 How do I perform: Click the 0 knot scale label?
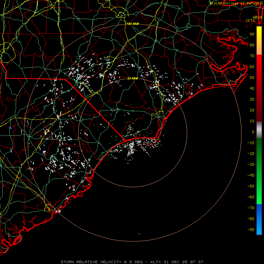pyautogui.click(x=253, y=132)
